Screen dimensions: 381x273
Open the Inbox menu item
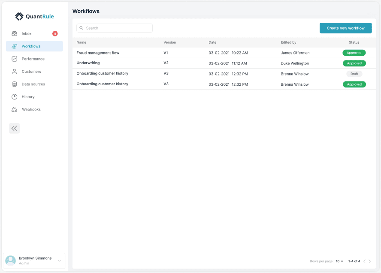(x=34, y=33)
